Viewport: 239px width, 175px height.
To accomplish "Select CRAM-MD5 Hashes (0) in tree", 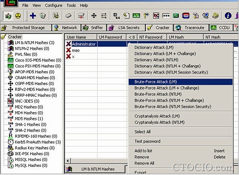I will 35,78.
